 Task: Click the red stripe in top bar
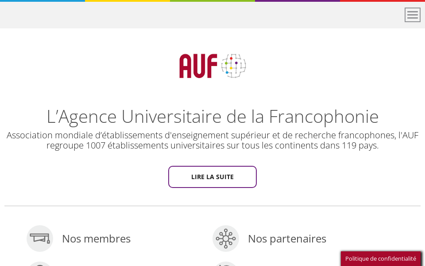tap(382, 1)
